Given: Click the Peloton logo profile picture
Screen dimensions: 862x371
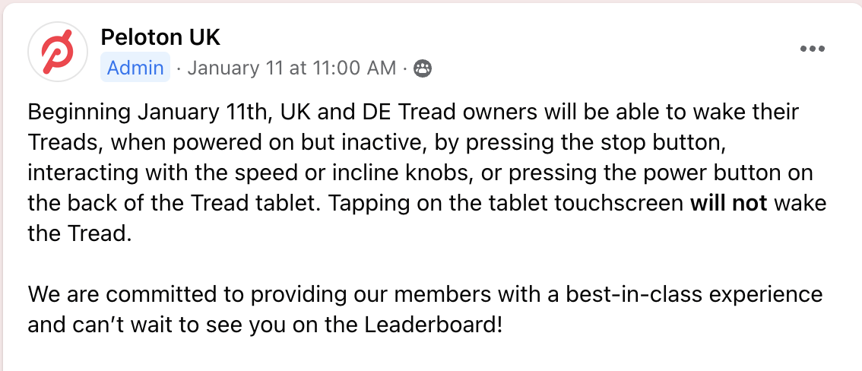Looking at the screenshot, I should (58, 52).
